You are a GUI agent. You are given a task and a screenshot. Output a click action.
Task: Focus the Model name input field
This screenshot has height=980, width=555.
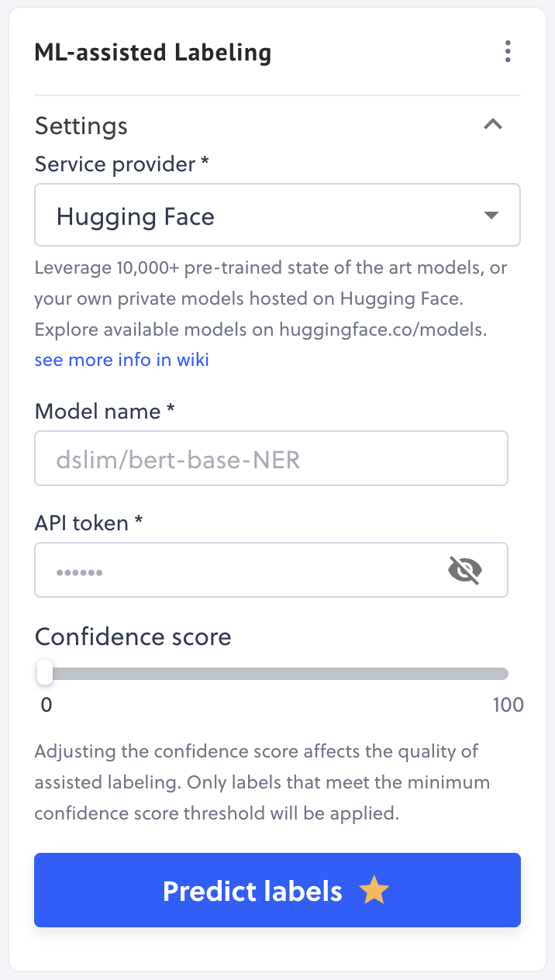(271, 459)
